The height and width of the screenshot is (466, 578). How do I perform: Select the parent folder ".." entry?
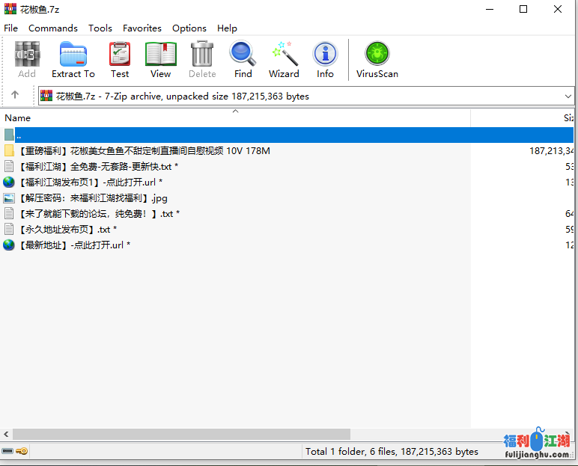[19, 135]
